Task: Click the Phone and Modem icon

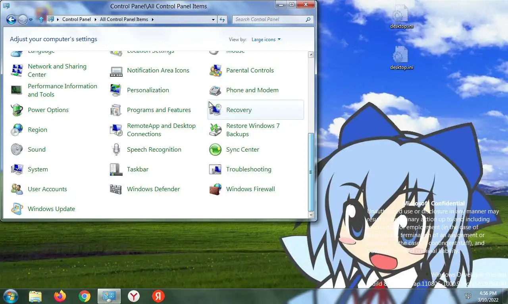Action: point(215,90)
